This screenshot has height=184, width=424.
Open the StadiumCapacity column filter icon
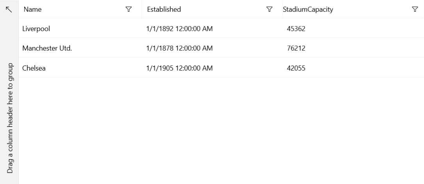(x=415, y=9)
